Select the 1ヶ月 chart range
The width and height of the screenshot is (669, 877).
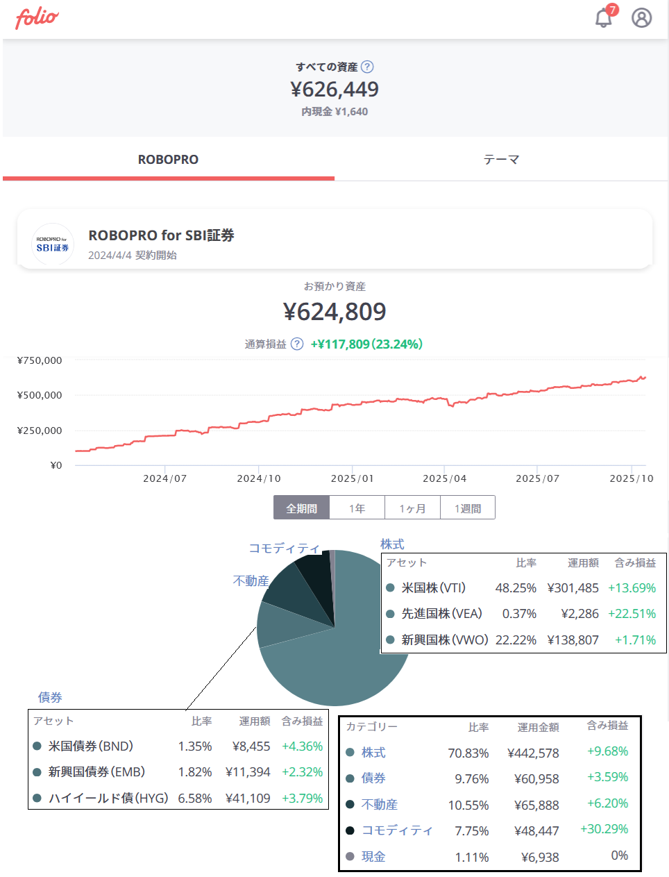[x=413, y=508]
